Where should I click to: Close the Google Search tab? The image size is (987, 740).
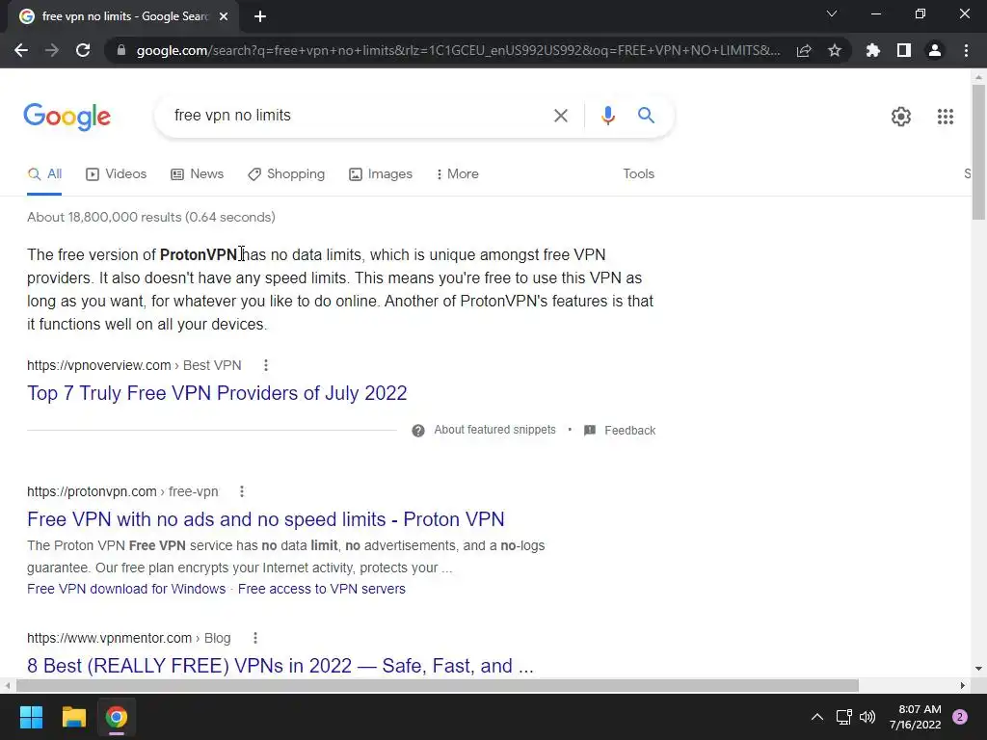pos(224,16)
